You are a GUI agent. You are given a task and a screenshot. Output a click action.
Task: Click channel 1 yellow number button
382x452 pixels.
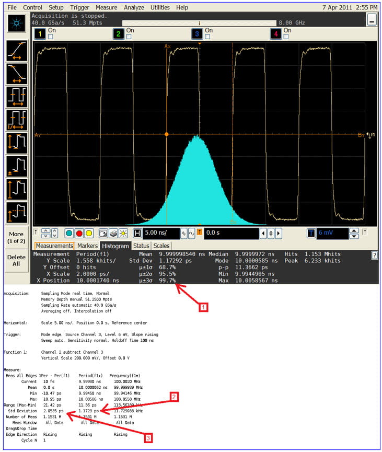click(x=40, y=34)
